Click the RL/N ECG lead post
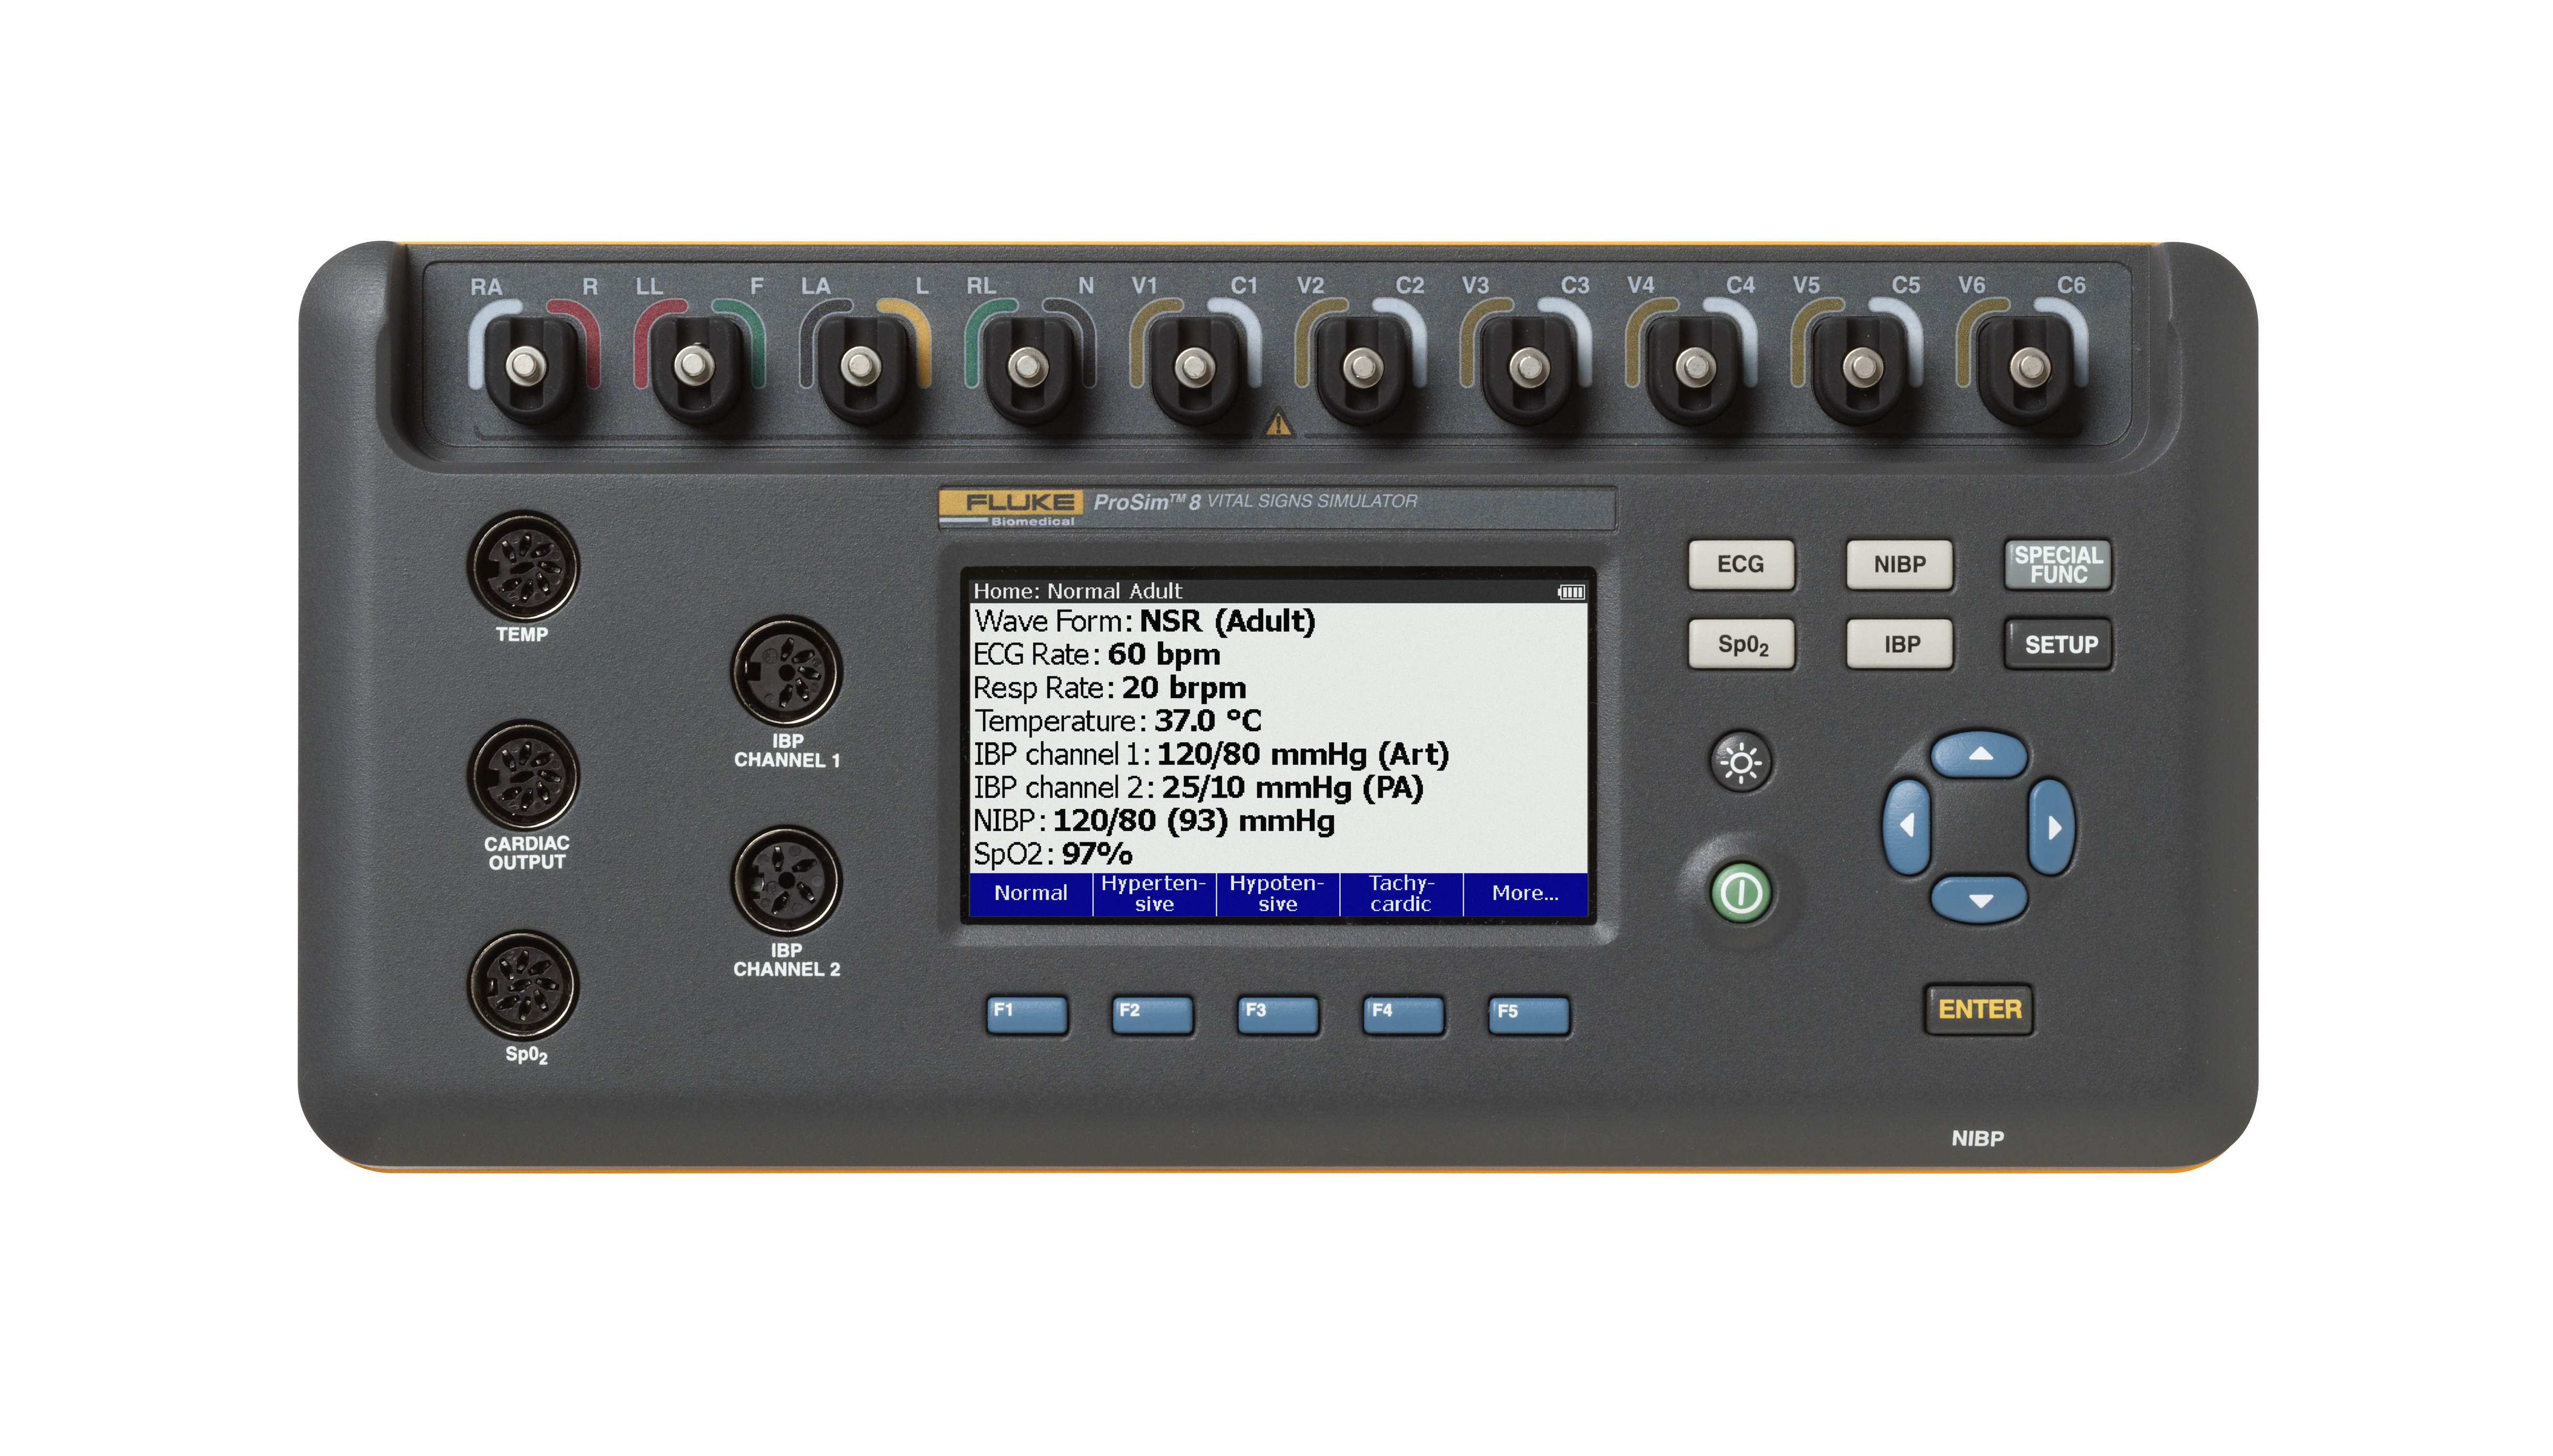 tap(1027, 367)
